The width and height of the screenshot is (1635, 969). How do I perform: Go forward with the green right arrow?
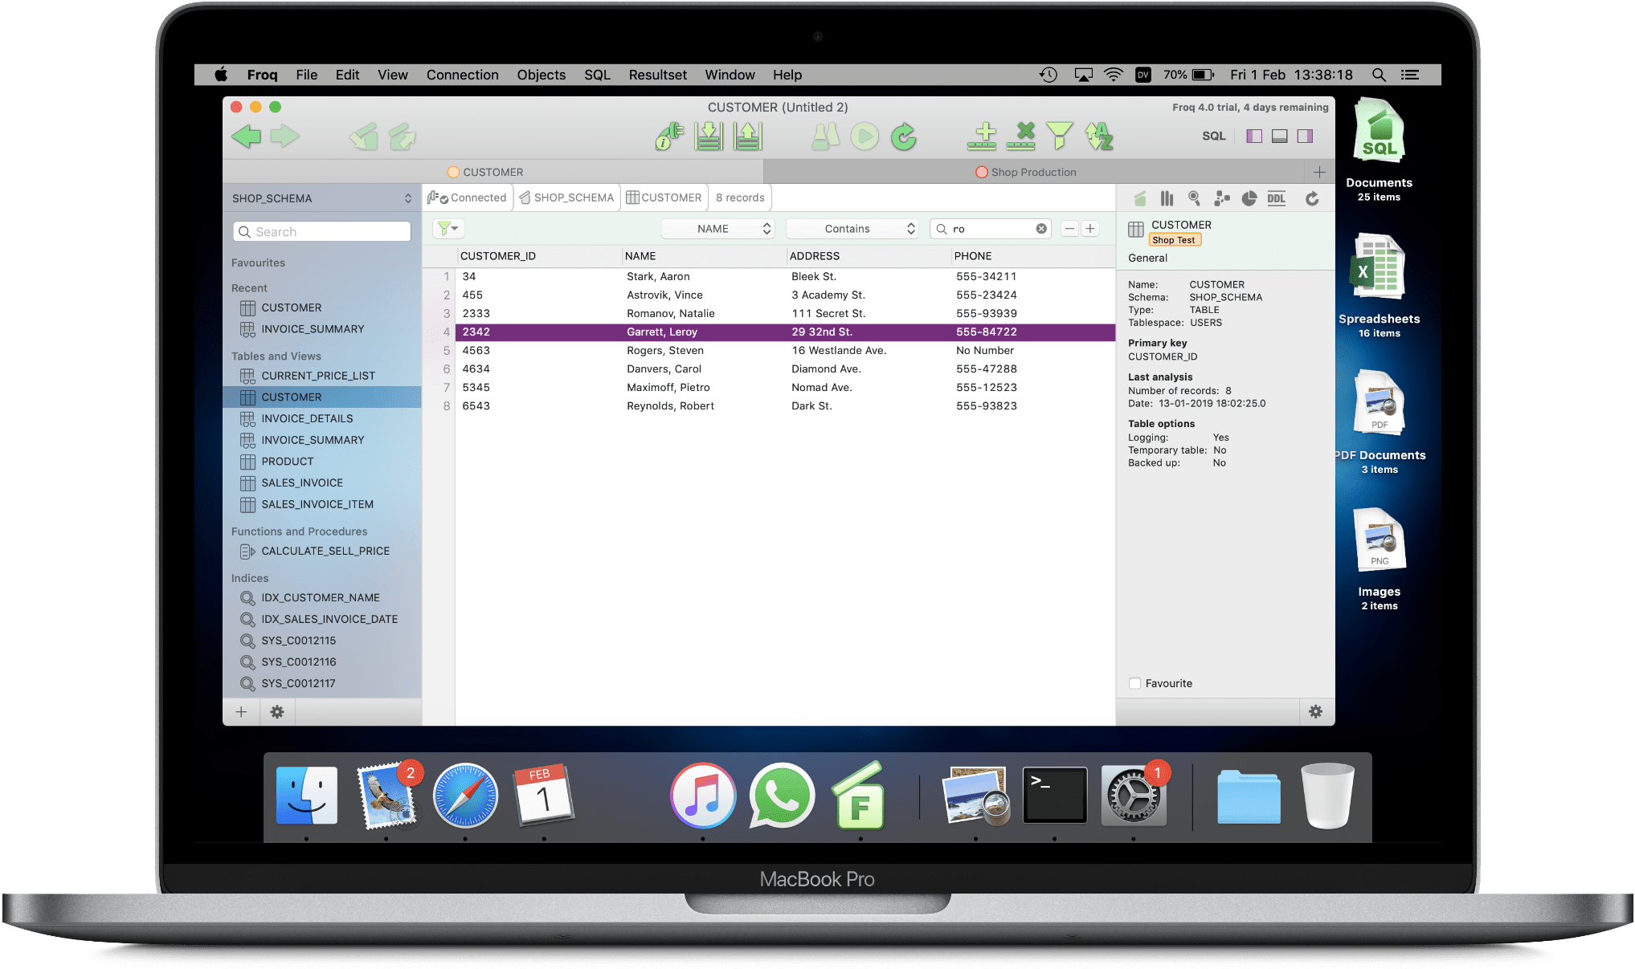(x=284, y=136)
